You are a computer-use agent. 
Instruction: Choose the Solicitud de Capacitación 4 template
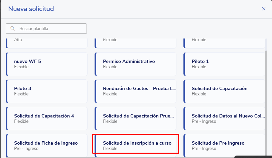click(47, 118)
